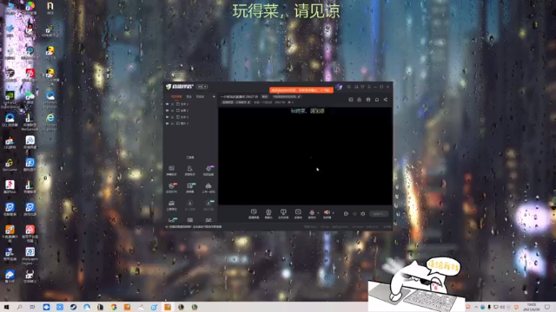556x312 pixels.
Task: Open the user avatar in the title bar
Action: point(339,87)
